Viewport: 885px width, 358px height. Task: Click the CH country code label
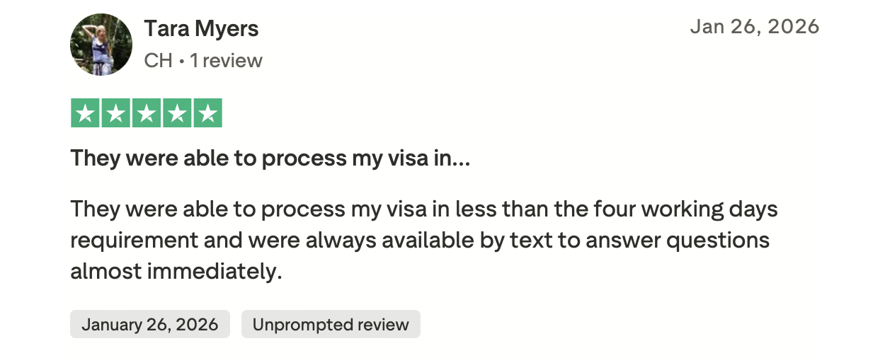[x=158, y=61]
